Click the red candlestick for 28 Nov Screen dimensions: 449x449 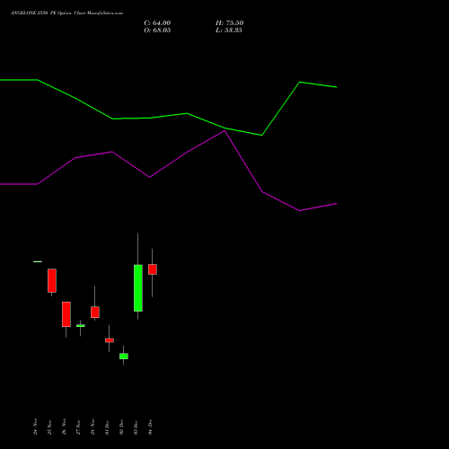95,312
